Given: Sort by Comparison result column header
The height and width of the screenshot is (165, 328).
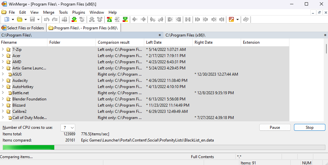Looking at the screenshot, I should [x=120, y=42].
